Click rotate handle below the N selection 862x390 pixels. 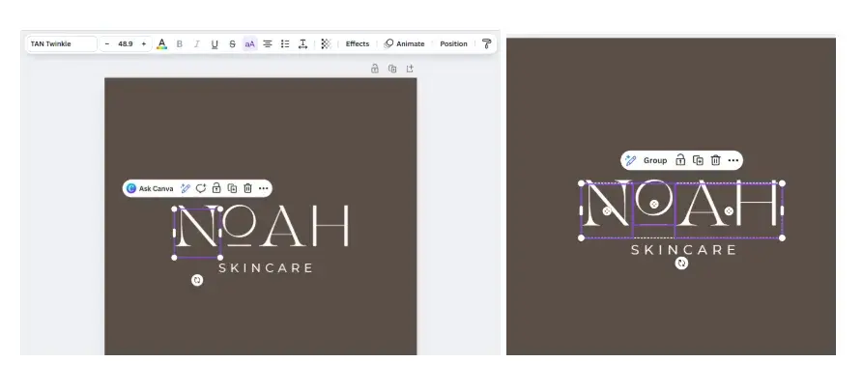[x=197, y=280]
